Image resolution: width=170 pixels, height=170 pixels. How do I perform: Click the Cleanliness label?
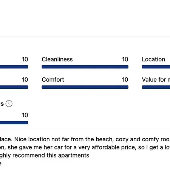click(57, 59)
